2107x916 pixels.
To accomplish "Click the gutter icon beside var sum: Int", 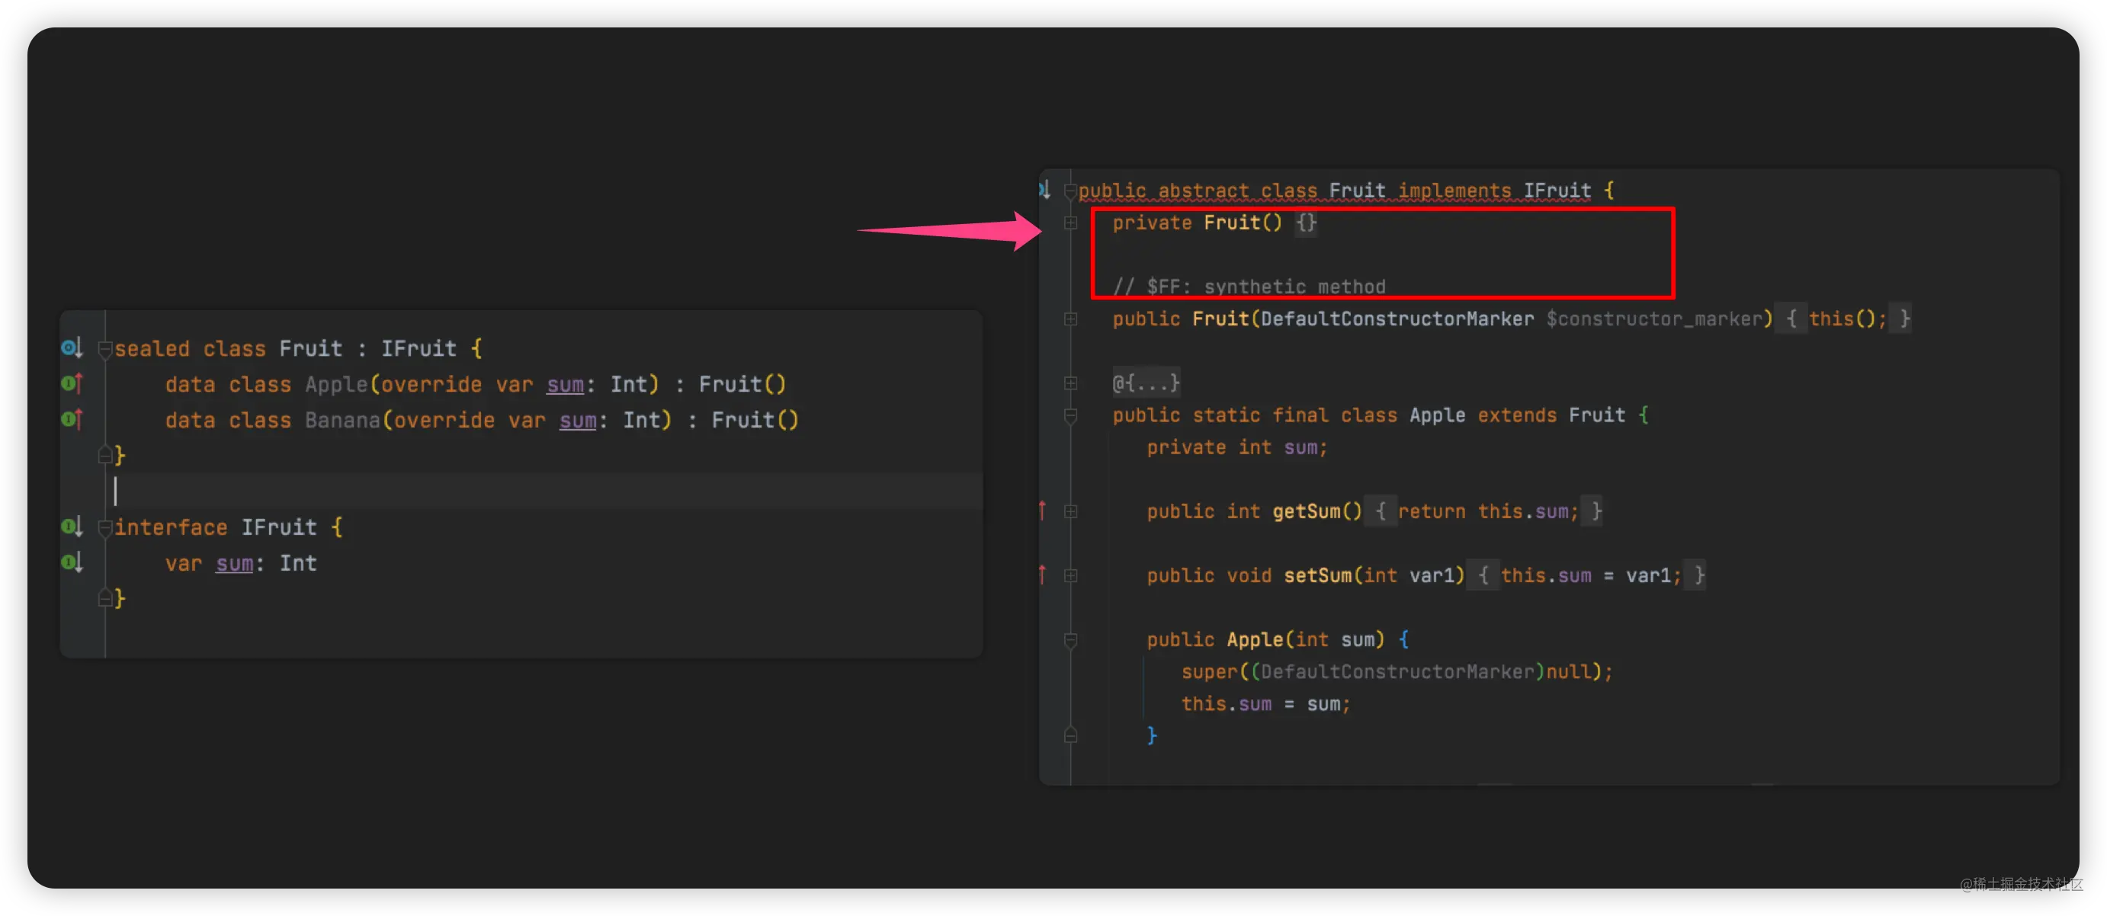I will pos(72,562).
